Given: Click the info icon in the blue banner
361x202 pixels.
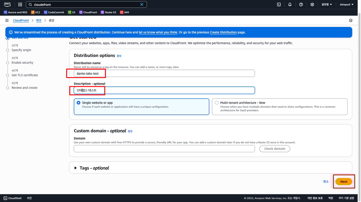Looking at the screenshot, I should point(11,32).
